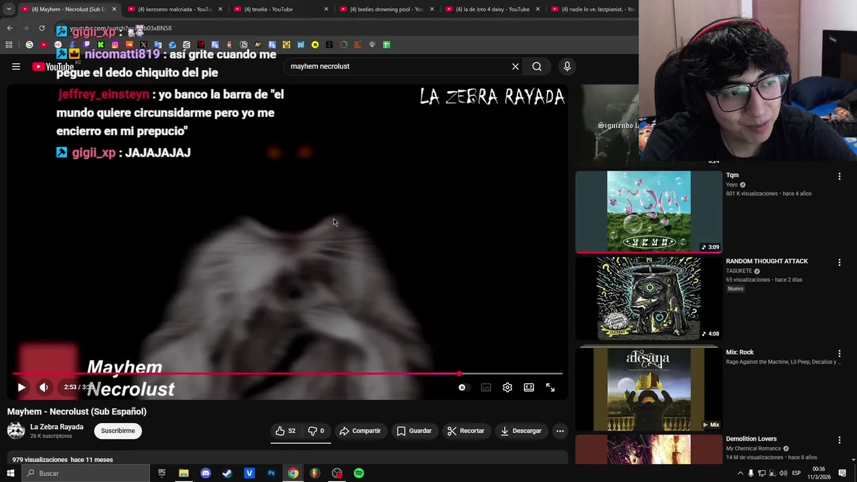Open Epic Games Launcher from taskbar
This screenshot has height=482, width=857.
click(x=161, y=473)
